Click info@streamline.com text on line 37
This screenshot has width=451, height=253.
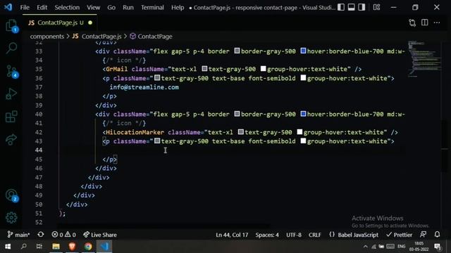pyautogui.click(x=144, y=87)
